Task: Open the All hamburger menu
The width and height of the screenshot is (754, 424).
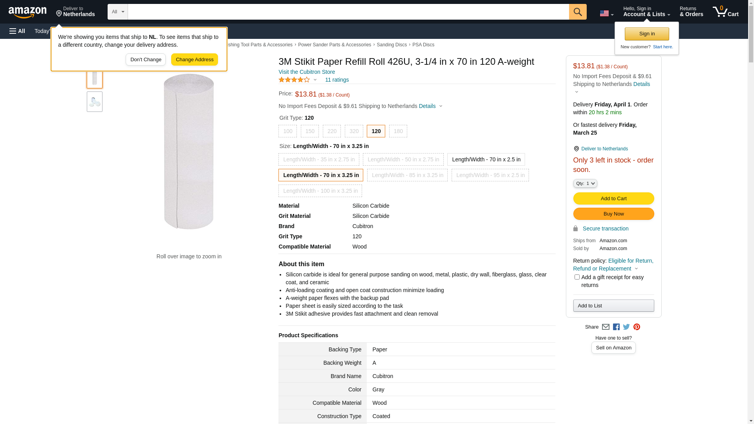Action: pyautogui.click(x=17, y=31)
